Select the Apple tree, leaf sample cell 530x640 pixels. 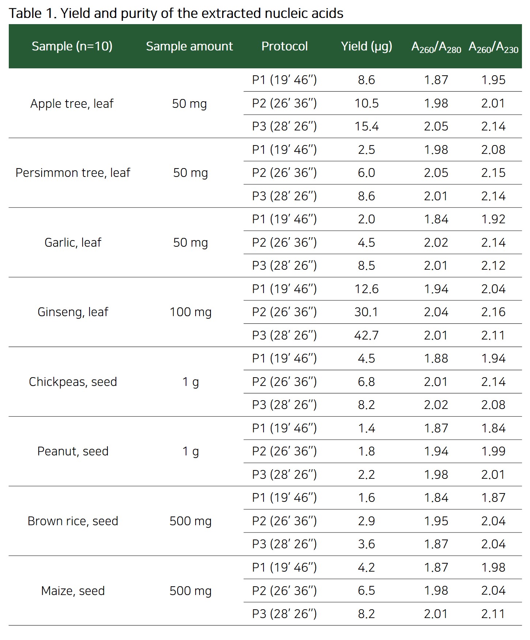pyautogui.click(x=72, y=103)
